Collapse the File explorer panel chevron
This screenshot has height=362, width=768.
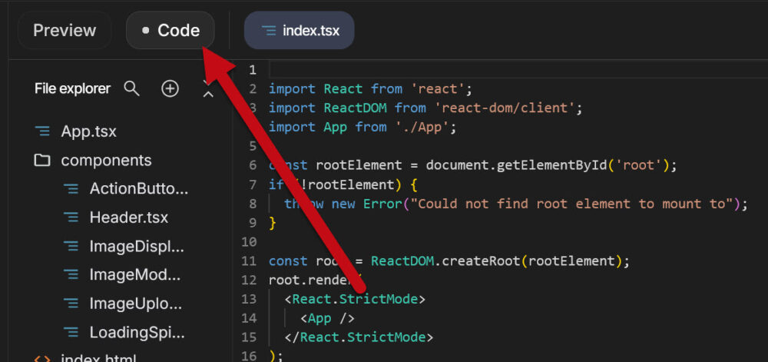point(207,91)
